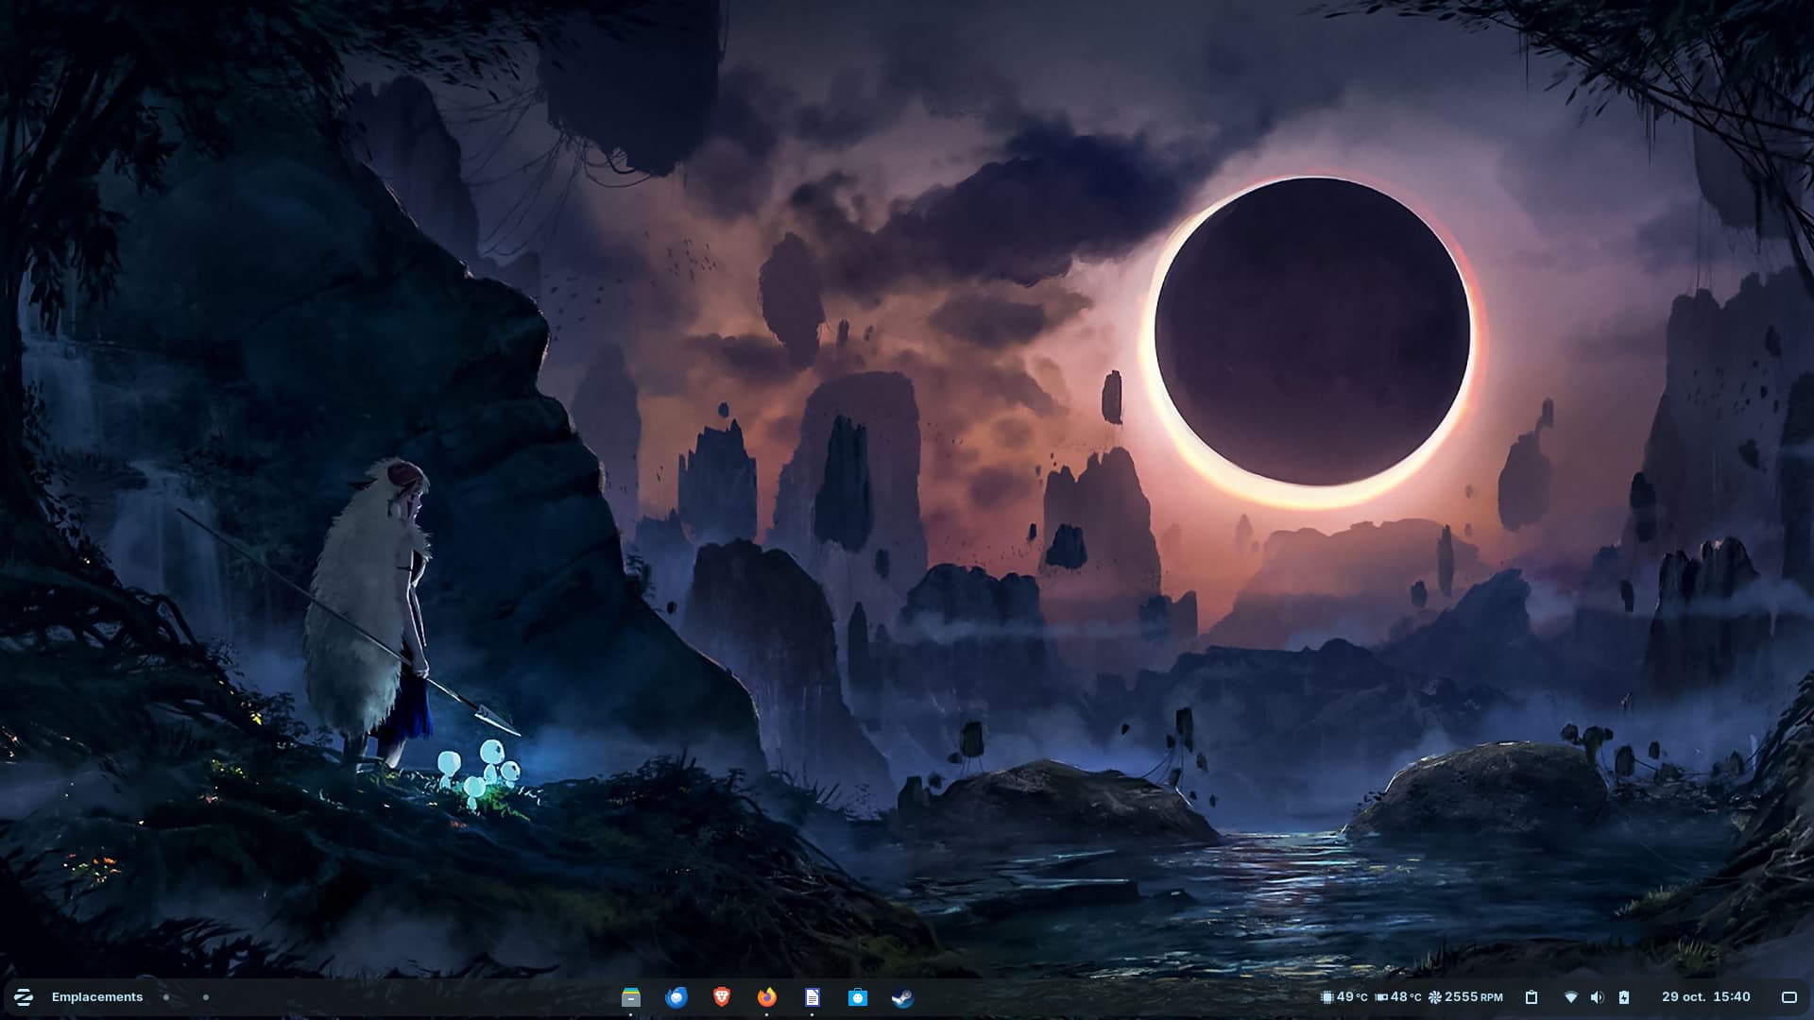Click the battery charging indicator
1814x1020 pixels.
(1624, 997)
